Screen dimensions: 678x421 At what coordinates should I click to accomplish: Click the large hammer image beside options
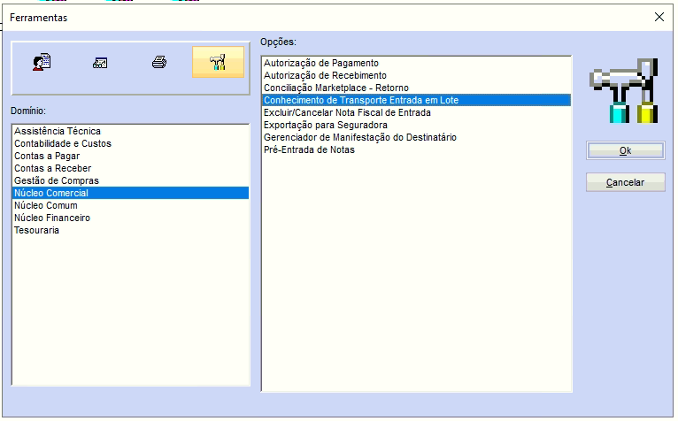(x=625, y=90)
